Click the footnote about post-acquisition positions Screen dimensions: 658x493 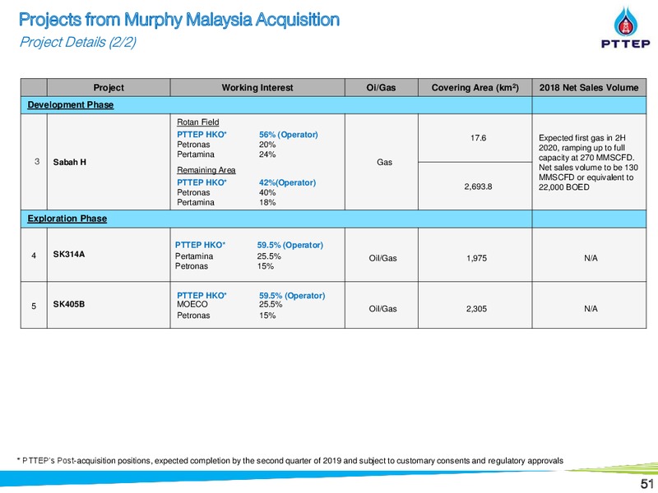point(290,461)
